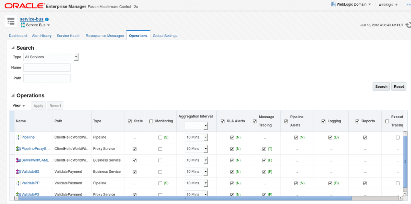Click the Path column header

click(72, 121)
